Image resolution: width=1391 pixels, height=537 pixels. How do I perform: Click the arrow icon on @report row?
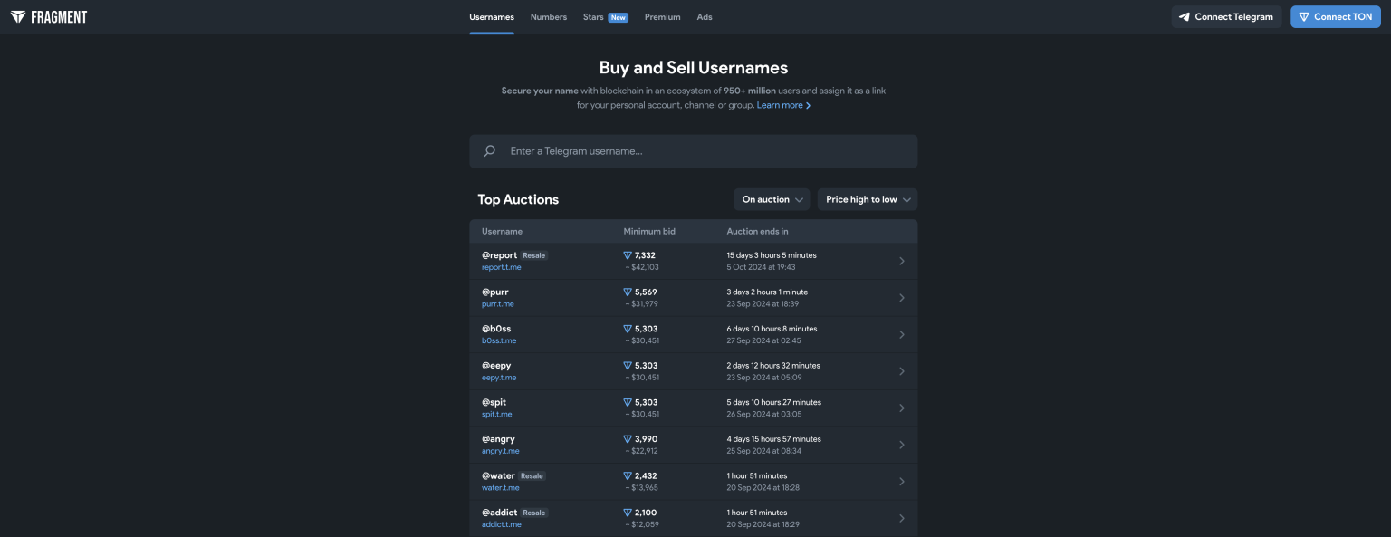coord(901,261)
